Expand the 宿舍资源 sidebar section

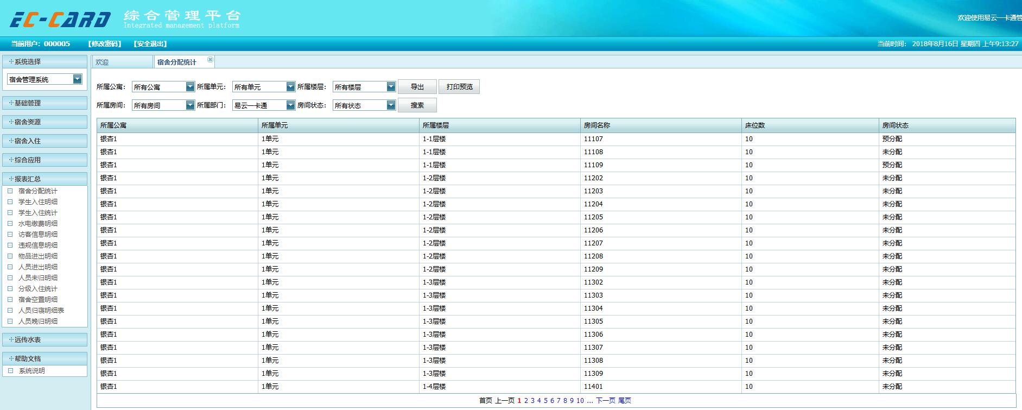(45, 122)
